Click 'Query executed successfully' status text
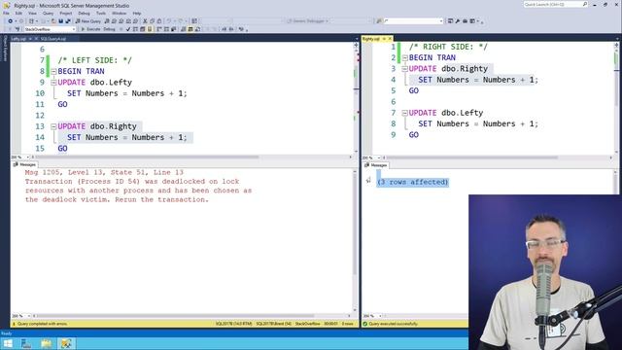This screenshot has width=622, height=350. [x=393, y=324]
